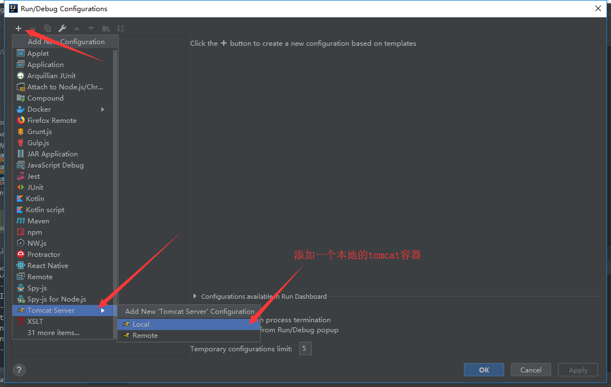Expand the Docker submenu arrow

coord(103,109)
